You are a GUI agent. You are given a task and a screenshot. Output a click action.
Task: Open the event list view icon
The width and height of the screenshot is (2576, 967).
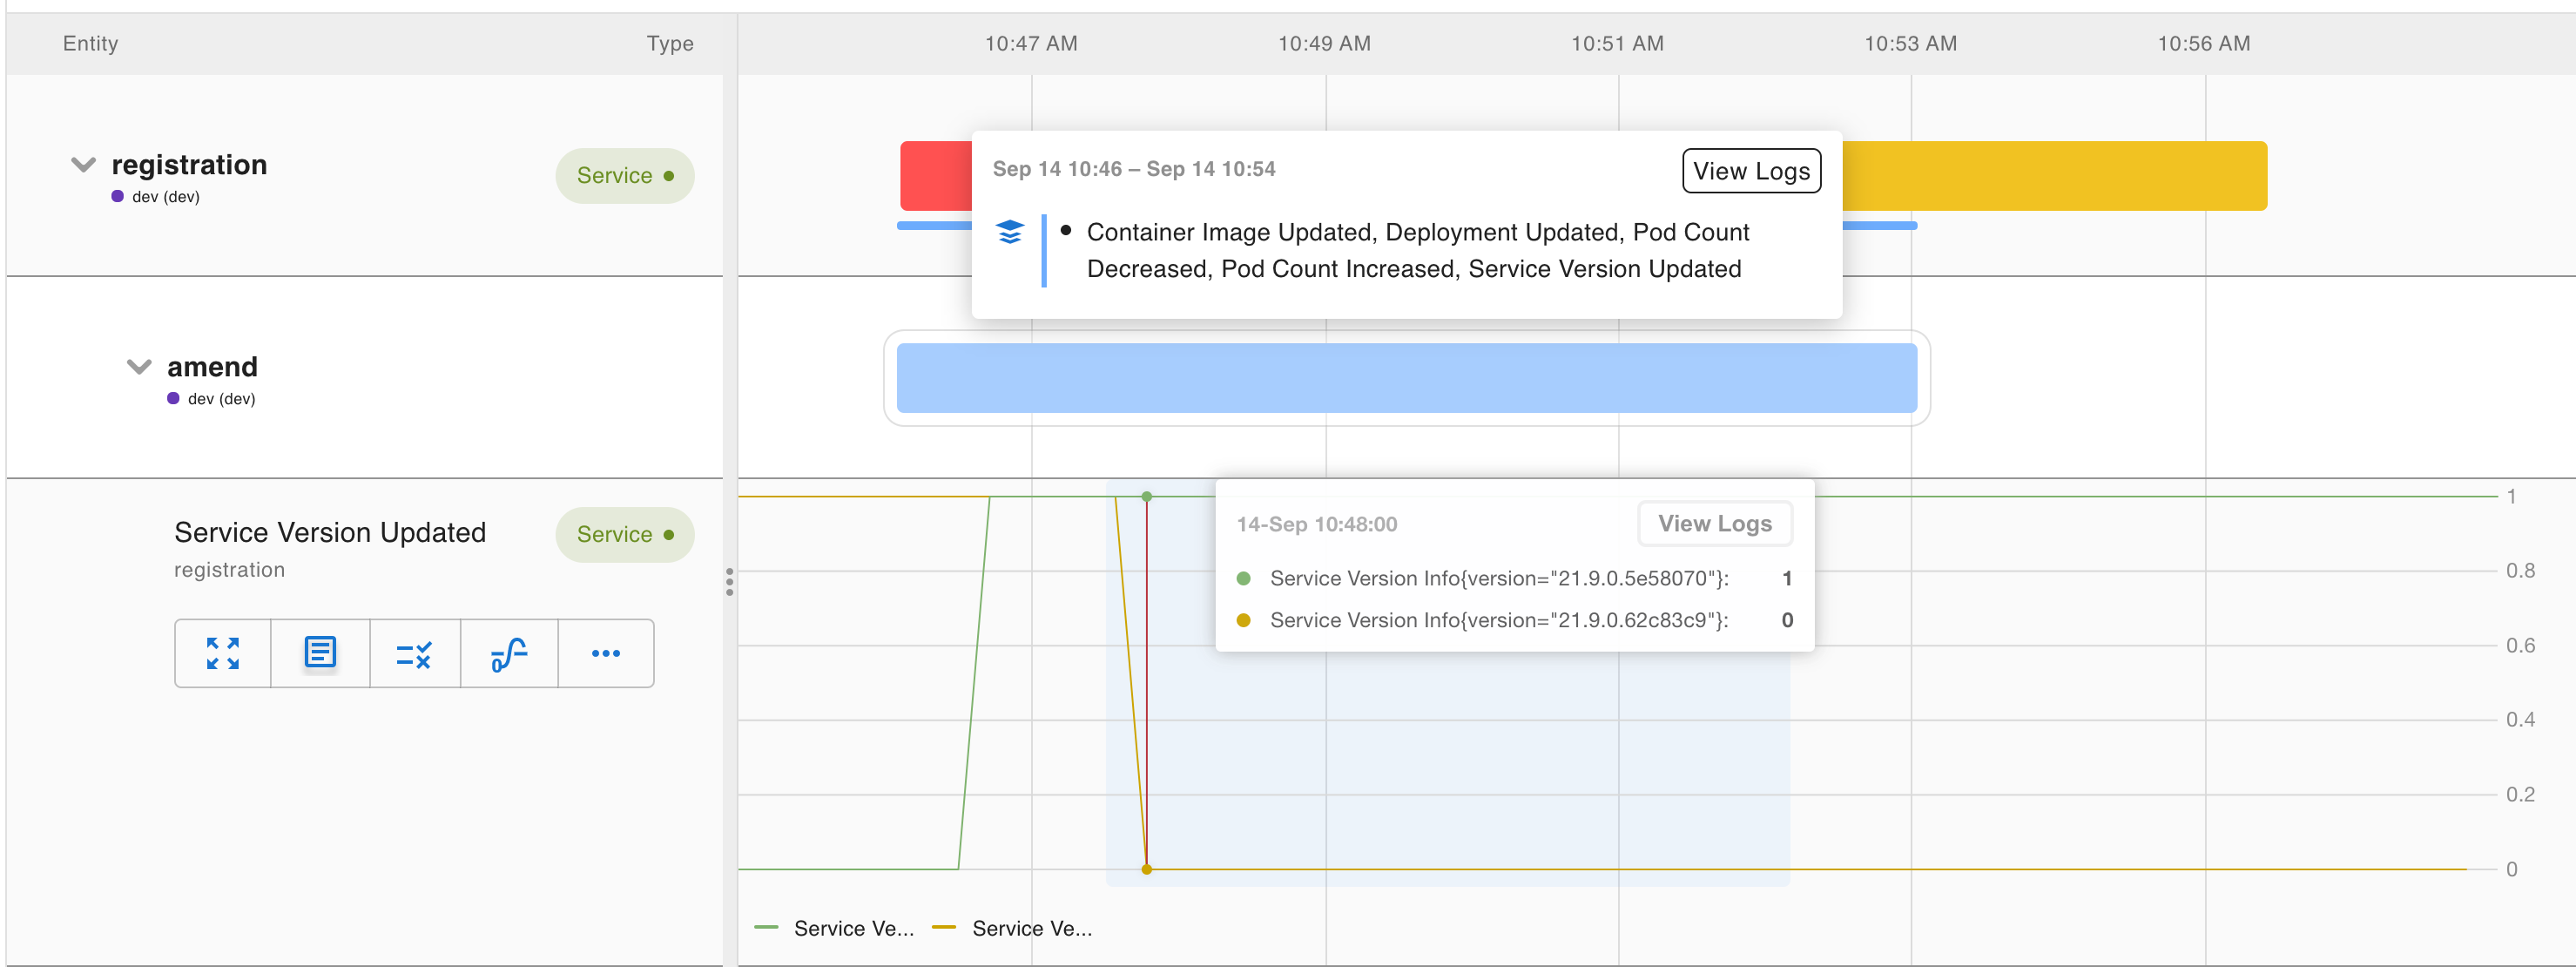coord(318,653)
